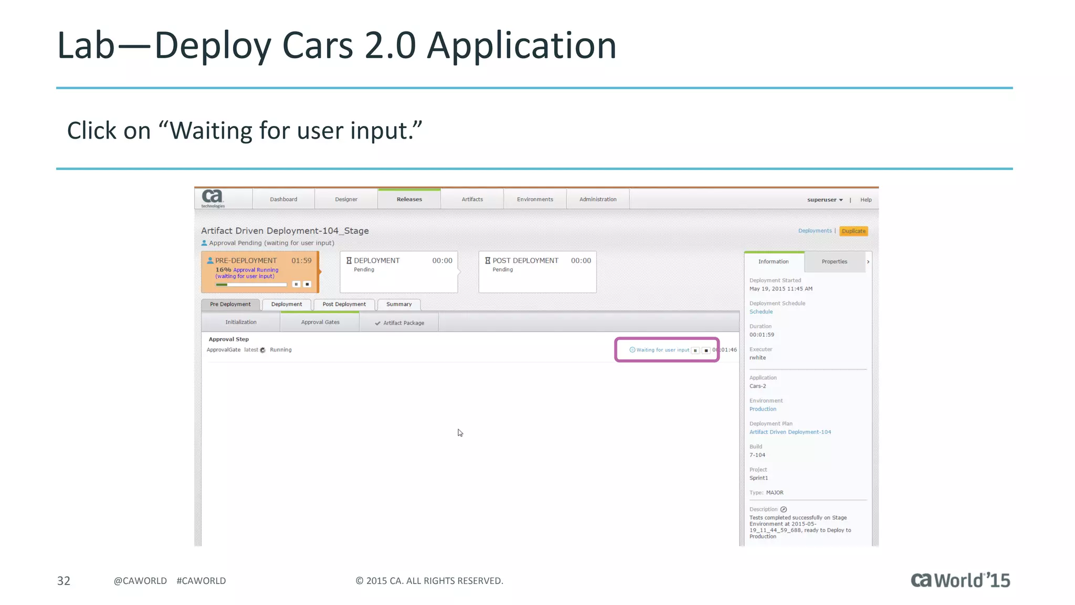Switch to the Post Deployment tab
Image resolution: width=1075 pixels, height=605 pixels.
pos(344,304)
